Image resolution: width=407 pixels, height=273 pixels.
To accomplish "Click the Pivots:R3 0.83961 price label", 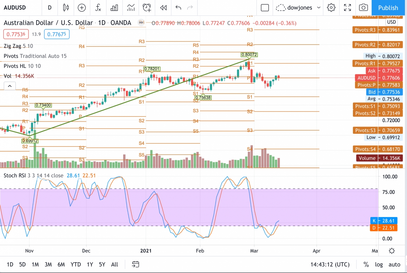I will pos(377,30).
